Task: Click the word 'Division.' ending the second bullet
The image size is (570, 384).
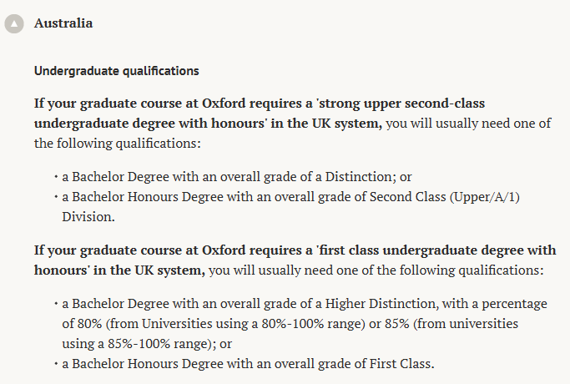Action: 88,215
